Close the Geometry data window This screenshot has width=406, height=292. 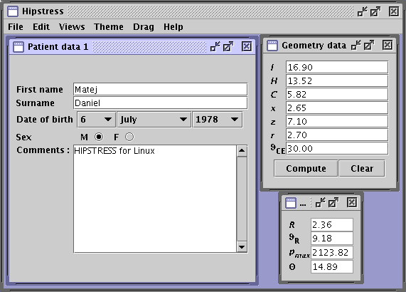pyautogui.click(x=388, y=46)
